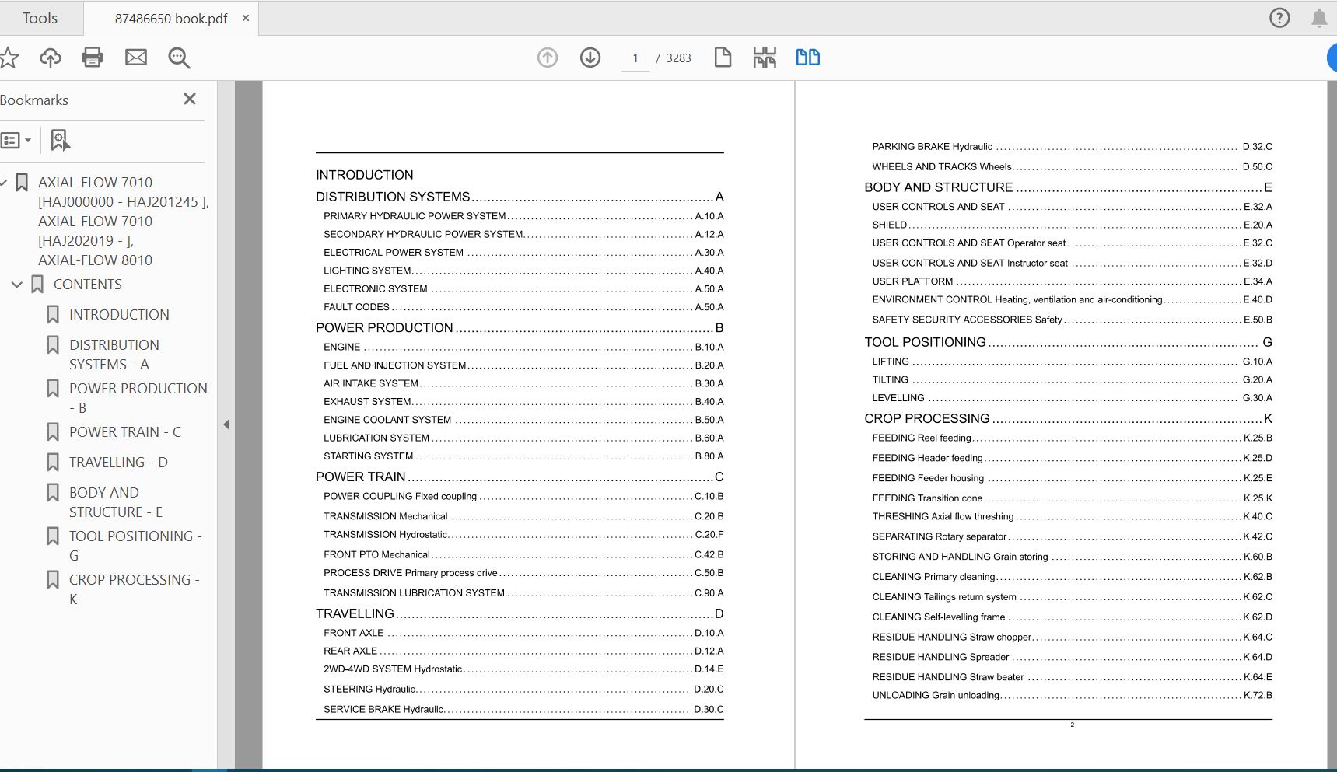Jump to POWER PRODUCTION - B bookmark
The height and width of the screenshot is (772, 1337).
pyautogui.click(x=138, y=398)
